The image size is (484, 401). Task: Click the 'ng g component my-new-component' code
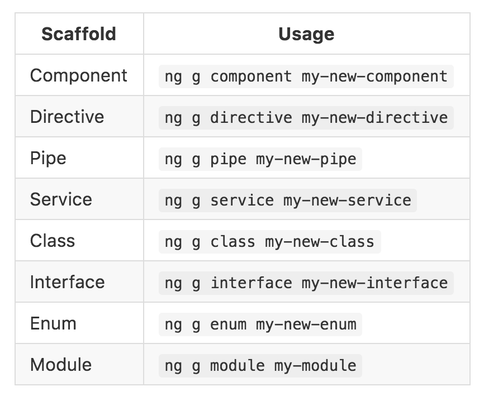(x=306, y=76)
